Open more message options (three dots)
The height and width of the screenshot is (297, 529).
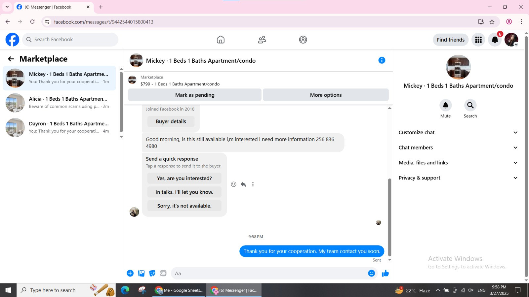pyautogui.click(x=253, y=184)
